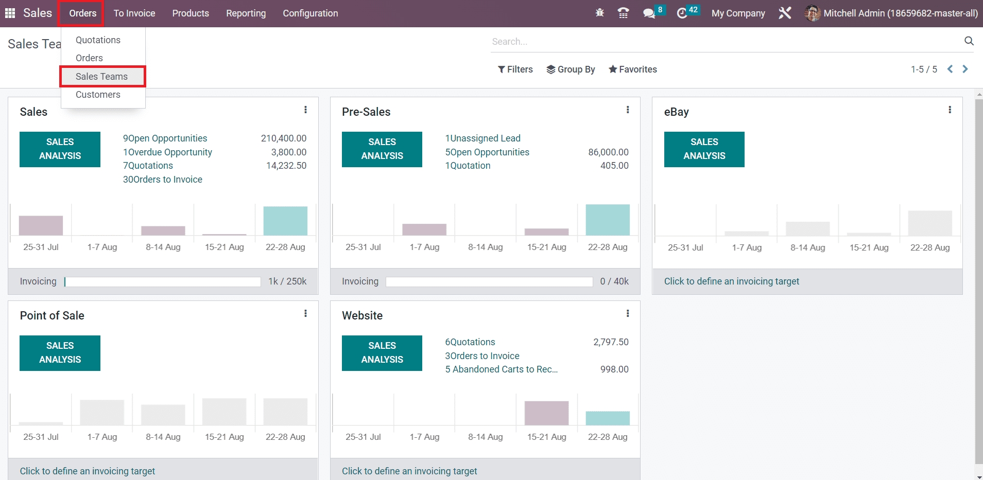Select Quotations in the Orders dropdown
Screen dimensions: 983x480
click(x=98, y=40)
